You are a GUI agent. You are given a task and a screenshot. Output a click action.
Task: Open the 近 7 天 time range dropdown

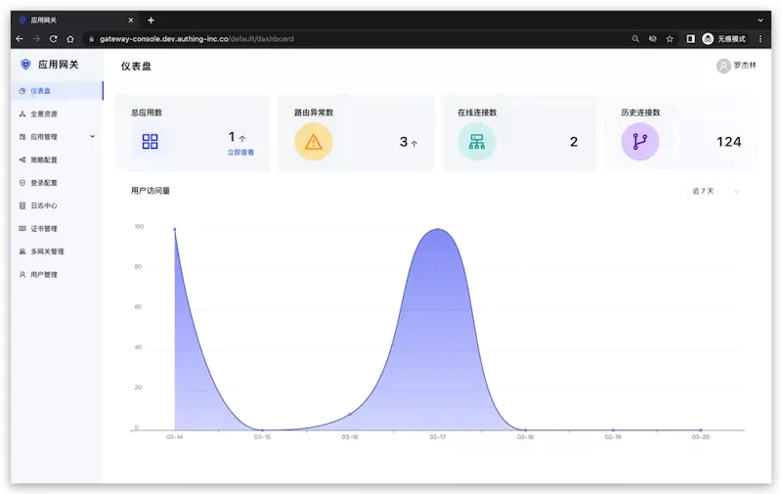[x=715, y=191]
